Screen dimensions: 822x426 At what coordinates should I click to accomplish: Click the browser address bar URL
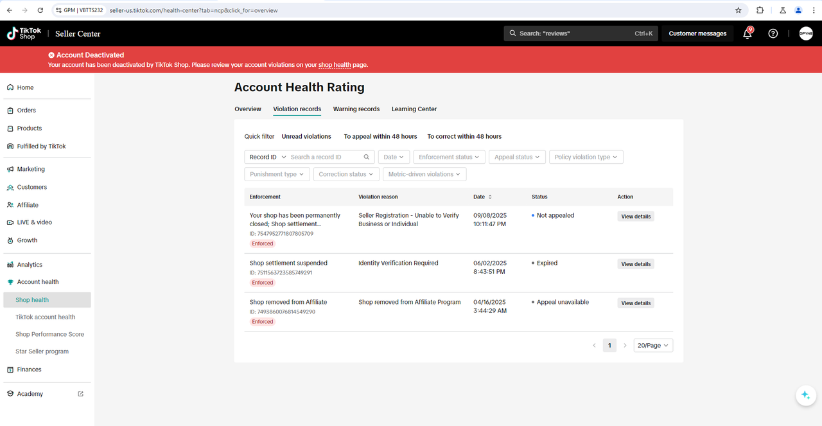[x=194, y=10]
